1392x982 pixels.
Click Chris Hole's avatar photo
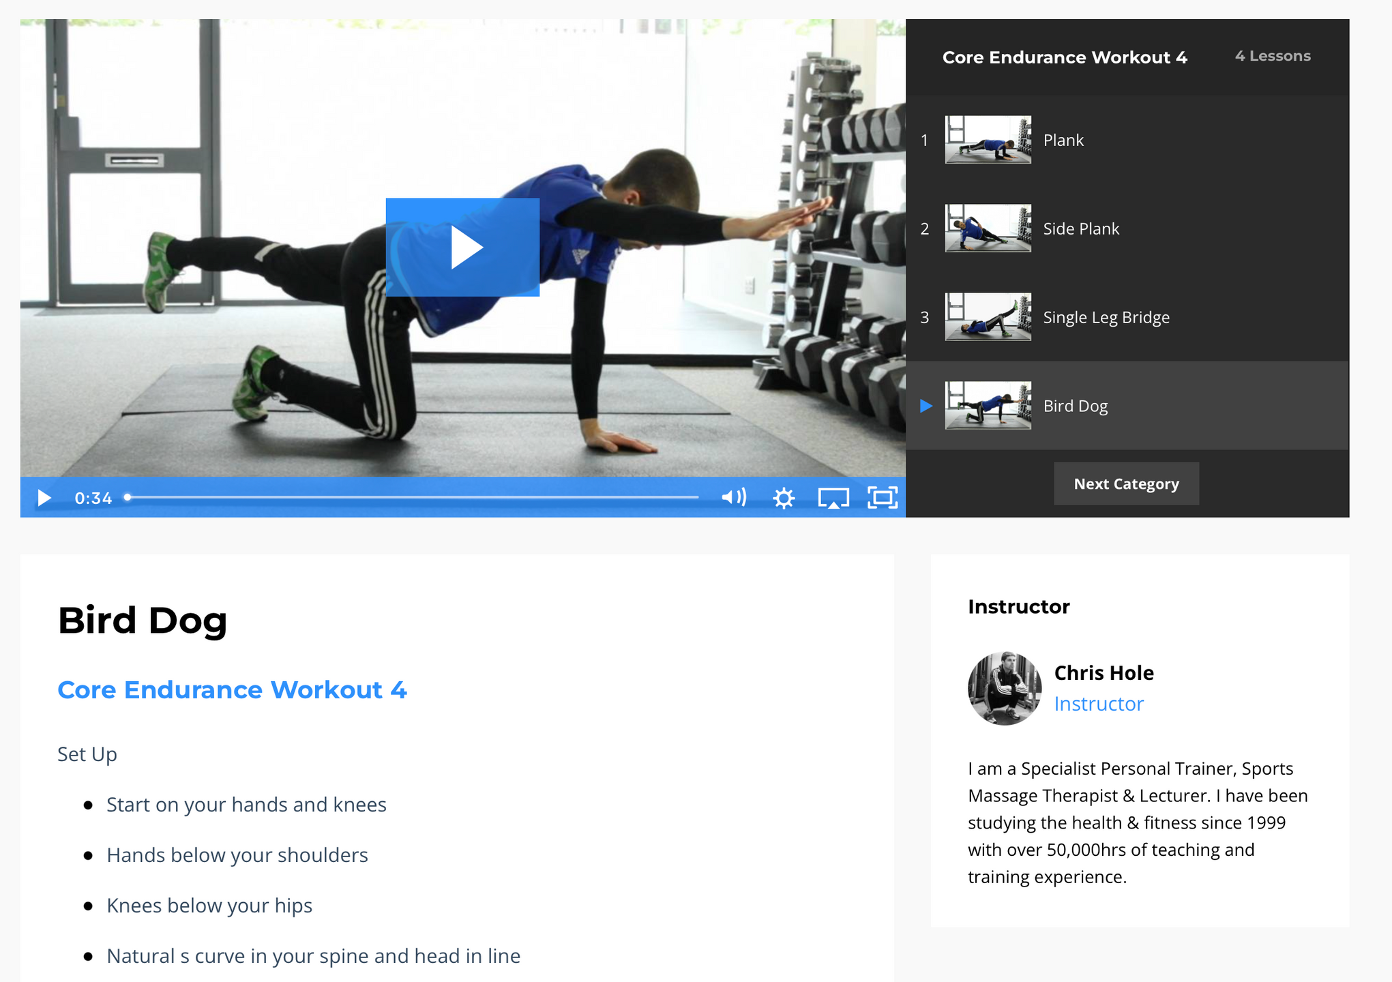pyautogui.click(x=1004, y=688)
